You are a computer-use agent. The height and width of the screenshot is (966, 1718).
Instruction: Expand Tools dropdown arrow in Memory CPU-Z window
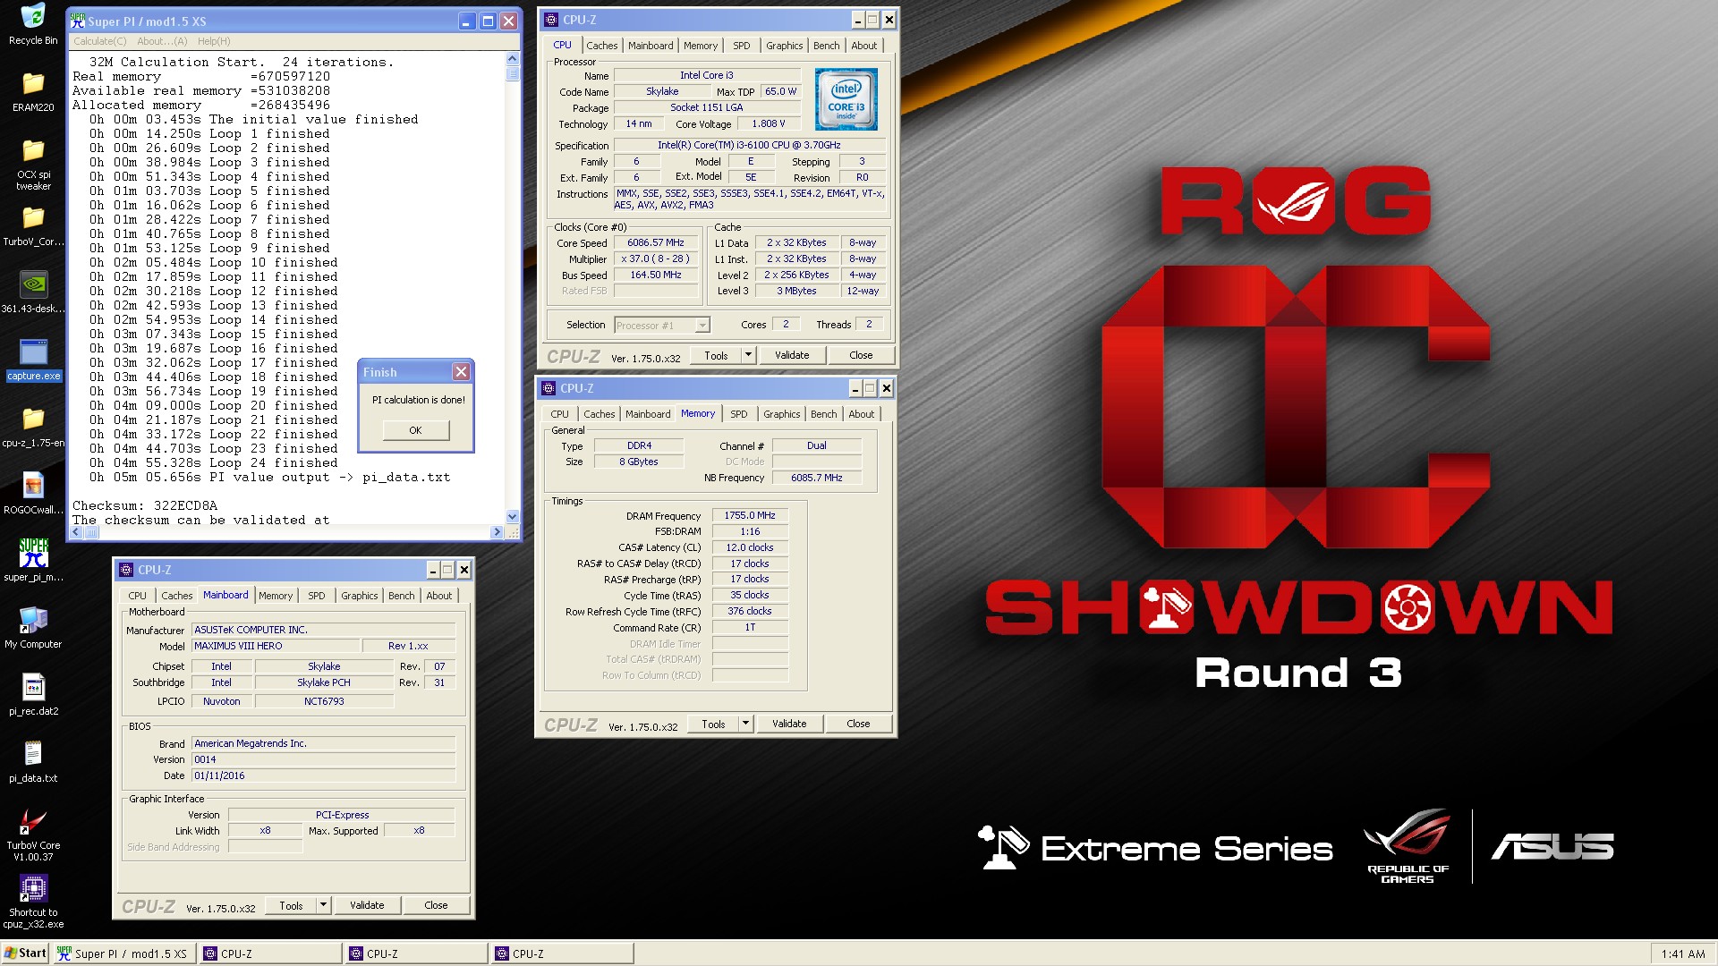click(746, 724)
